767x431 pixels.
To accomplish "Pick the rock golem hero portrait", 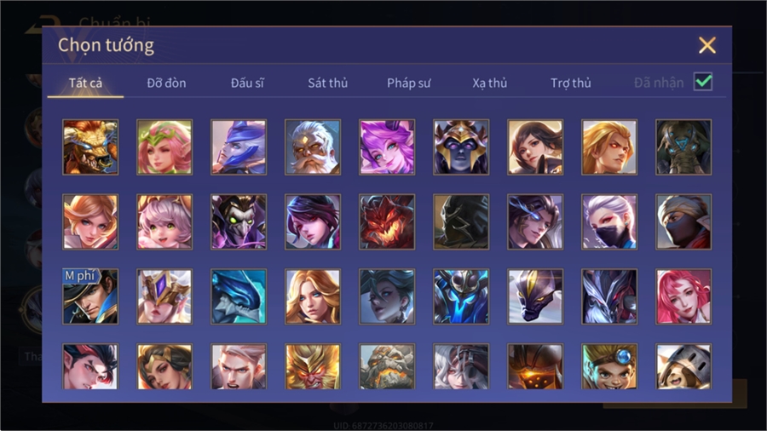I will tap(387, 366).
